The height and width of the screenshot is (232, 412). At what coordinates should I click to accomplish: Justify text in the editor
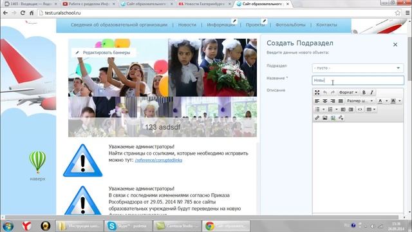341,101
